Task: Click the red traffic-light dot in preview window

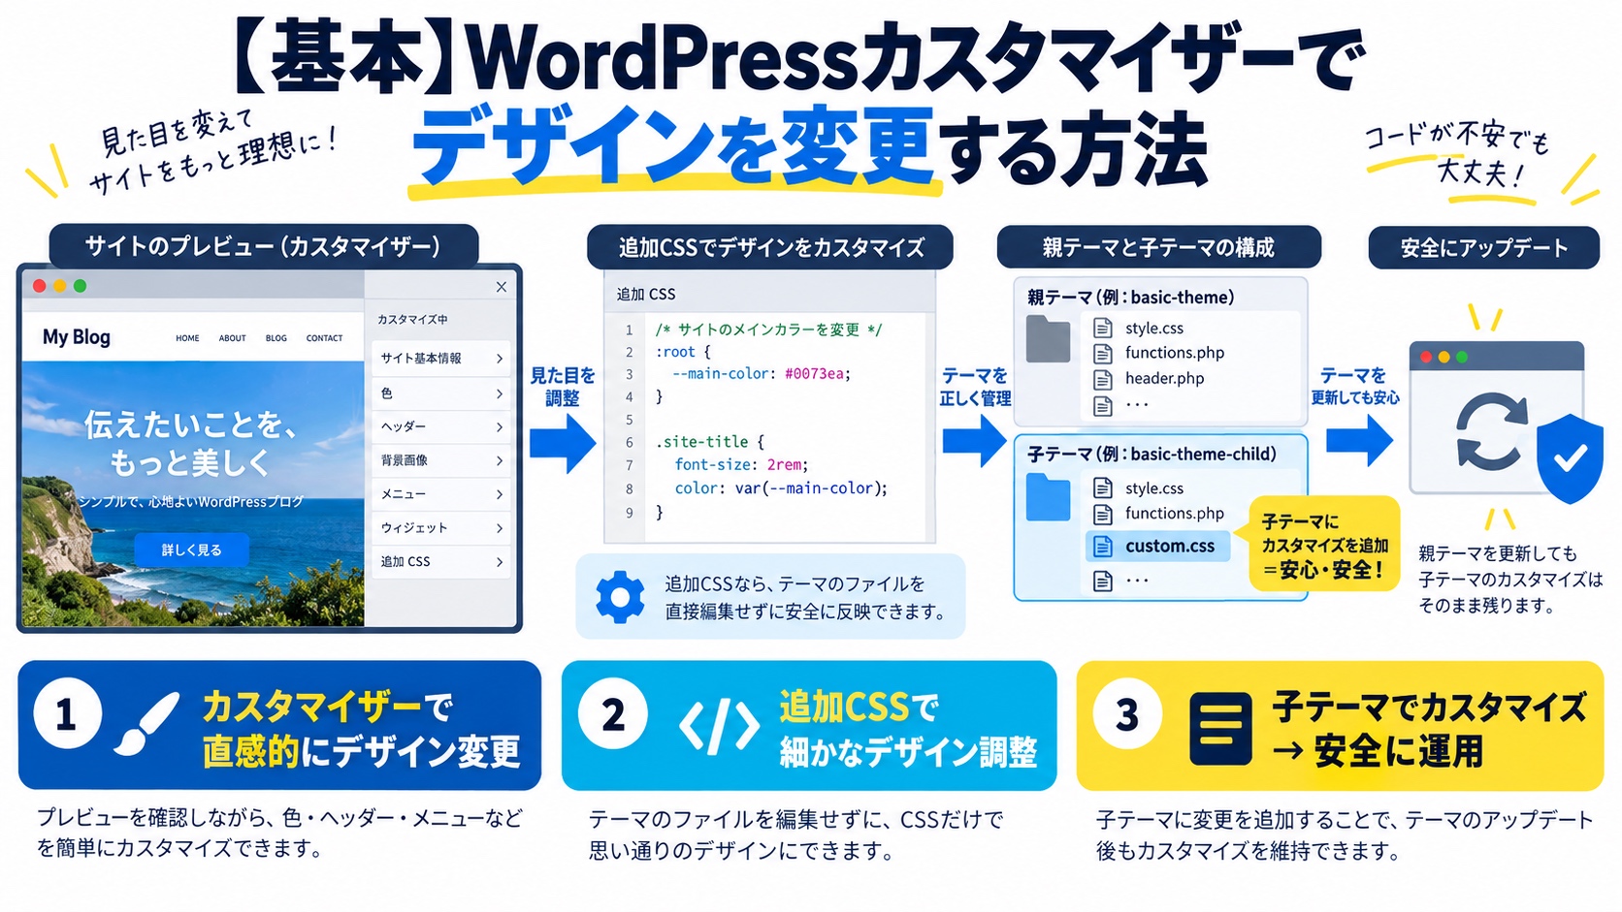Action: (40, 286)
